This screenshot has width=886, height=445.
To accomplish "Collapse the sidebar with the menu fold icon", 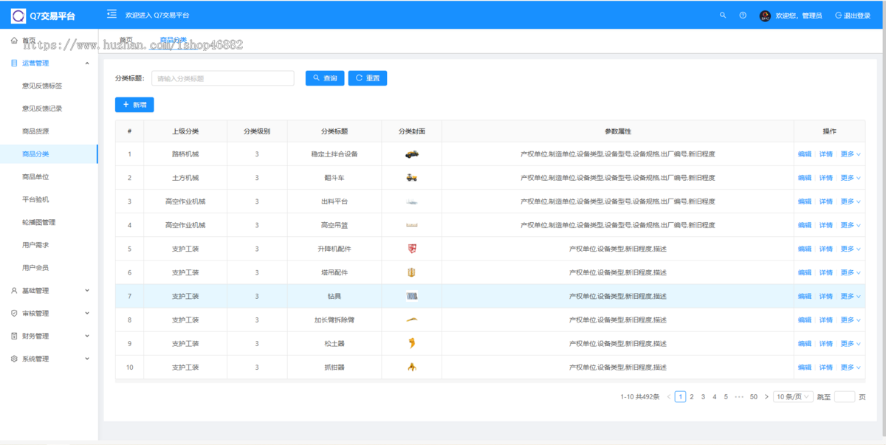I will 111,14.
